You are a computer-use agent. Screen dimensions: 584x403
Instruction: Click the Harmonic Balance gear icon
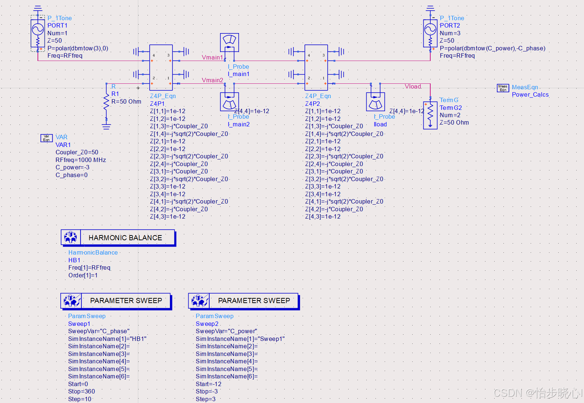(71, 237)
